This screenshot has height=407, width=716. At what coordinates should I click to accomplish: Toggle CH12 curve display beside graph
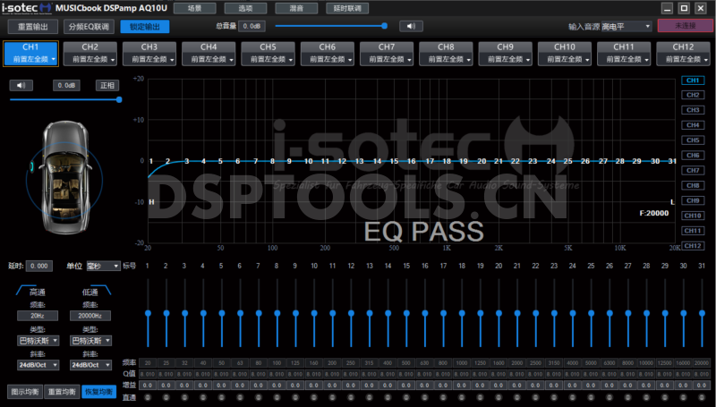click(x=693, y=245)
